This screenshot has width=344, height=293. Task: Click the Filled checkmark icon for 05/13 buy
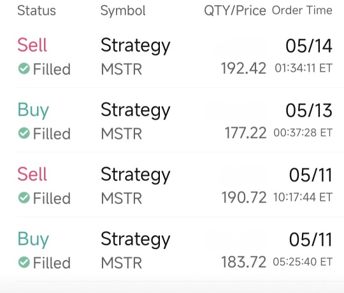24,133
